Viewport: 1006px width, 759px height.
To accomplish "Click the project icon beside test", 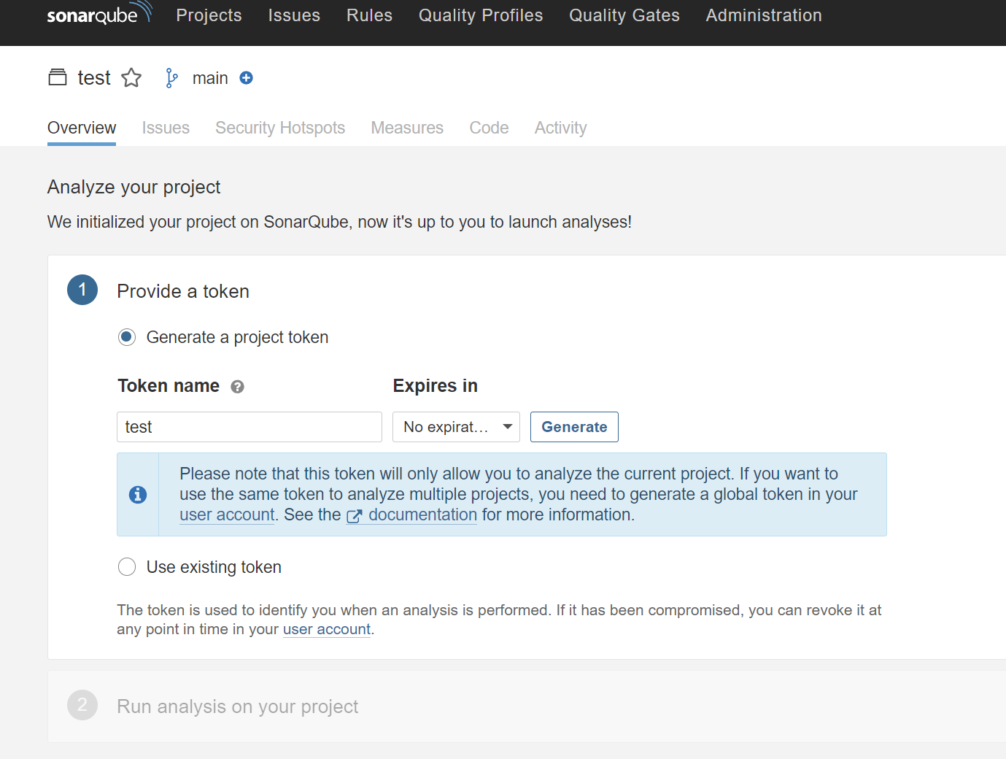I will [x=58, y=77].
